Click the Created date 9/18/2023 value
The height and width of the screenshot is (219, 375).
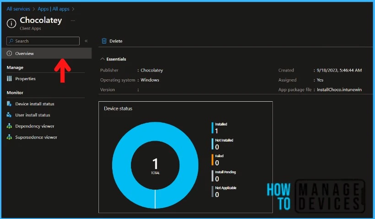tap(339, 70)
